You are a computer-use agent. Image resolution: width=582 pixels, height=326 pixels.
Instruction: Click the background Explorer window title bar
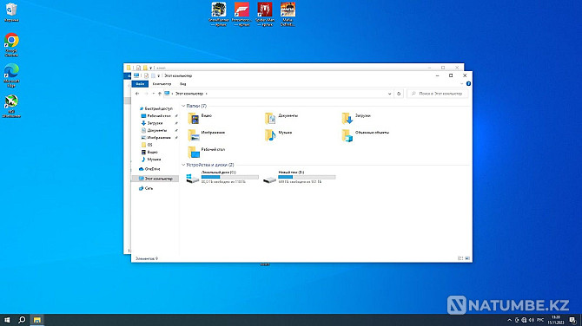pos(294,68)
